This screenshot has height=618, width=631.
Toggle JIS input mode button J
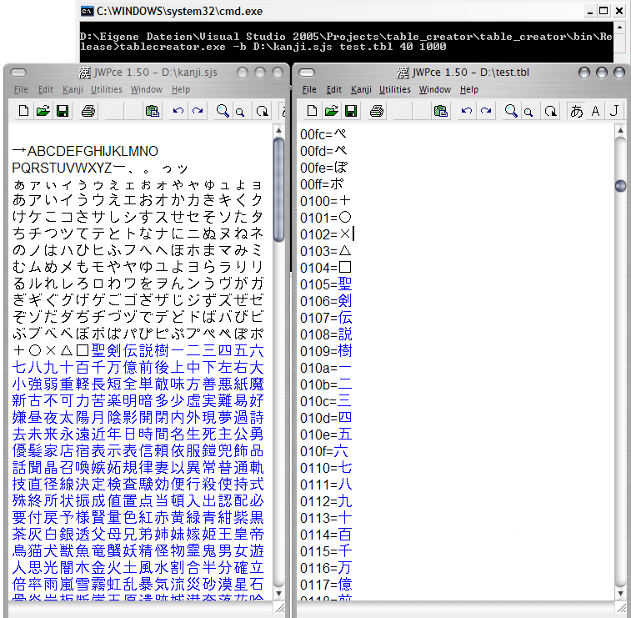[614, 111]
